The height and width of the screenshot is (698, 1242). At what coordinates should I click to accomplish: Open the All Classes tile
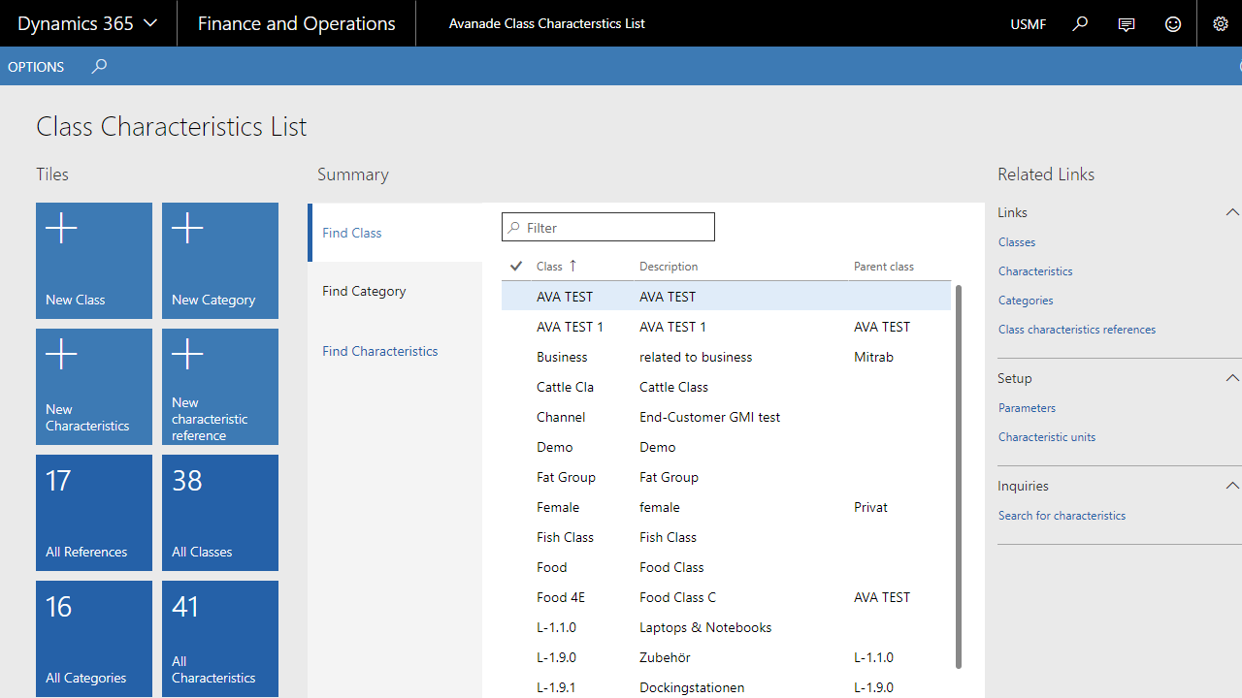[220, 513]
